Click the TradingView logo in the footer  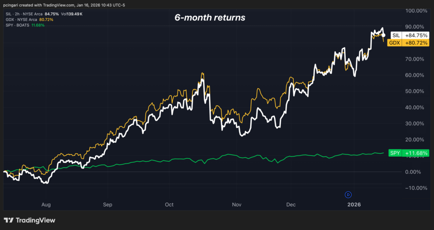pyautogui.click(x=29, y=220)
